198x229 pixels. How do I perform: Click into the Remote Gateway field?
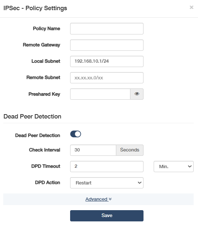click(107, 45)
